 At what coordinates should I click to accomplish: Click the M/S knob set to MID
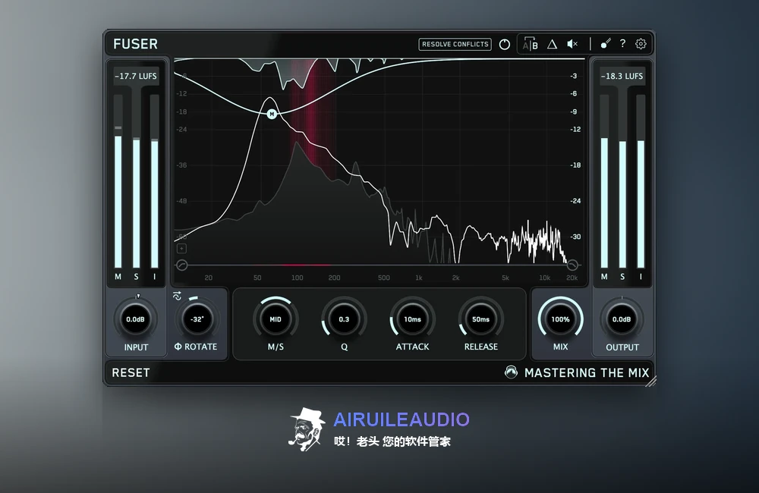tap(276, 319)
